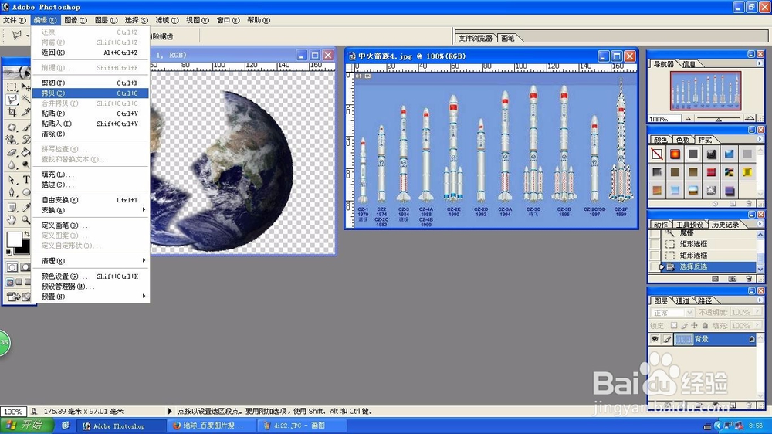772x434 pixels.
Task: Select the Polygonal Lasso tool
Action: point(12,100)
